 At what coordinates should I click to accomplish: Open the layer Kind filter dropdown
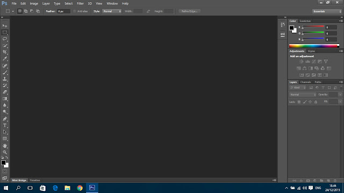coord(298,88)
